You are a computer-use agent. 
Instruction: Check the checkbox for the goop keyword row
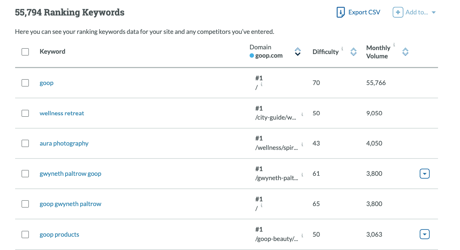(x=25, y=82)
